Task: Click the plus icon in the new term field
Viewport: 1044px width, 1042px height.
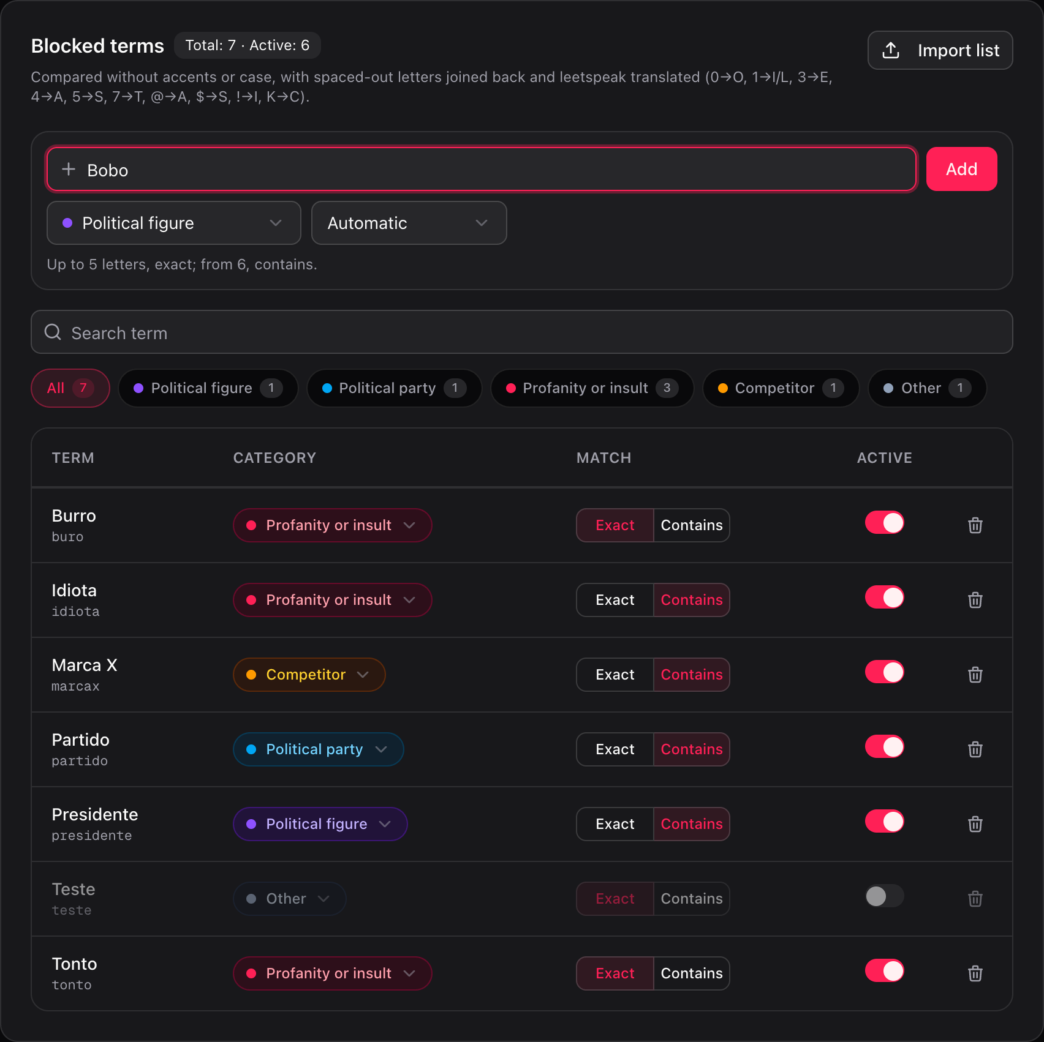Action: [x=69, y=169]
